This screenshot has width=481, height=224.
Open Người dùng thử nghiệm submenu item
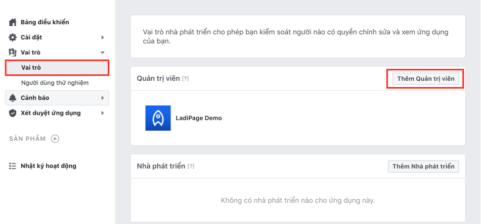tap(55, 83)
